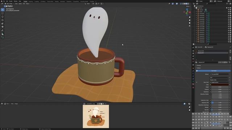Screen dimensions: 232x130
Task: Switch viewport to rendered shading
Action: pos(188,4)
